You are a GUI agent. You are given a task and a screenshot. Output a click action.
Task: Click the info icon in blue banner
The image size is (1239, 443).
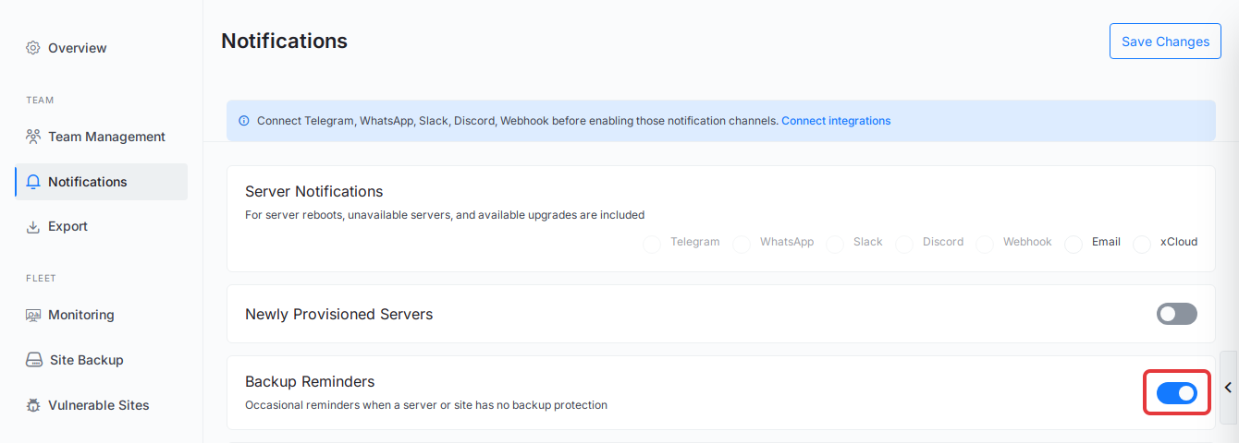click(x=244, y=121)
